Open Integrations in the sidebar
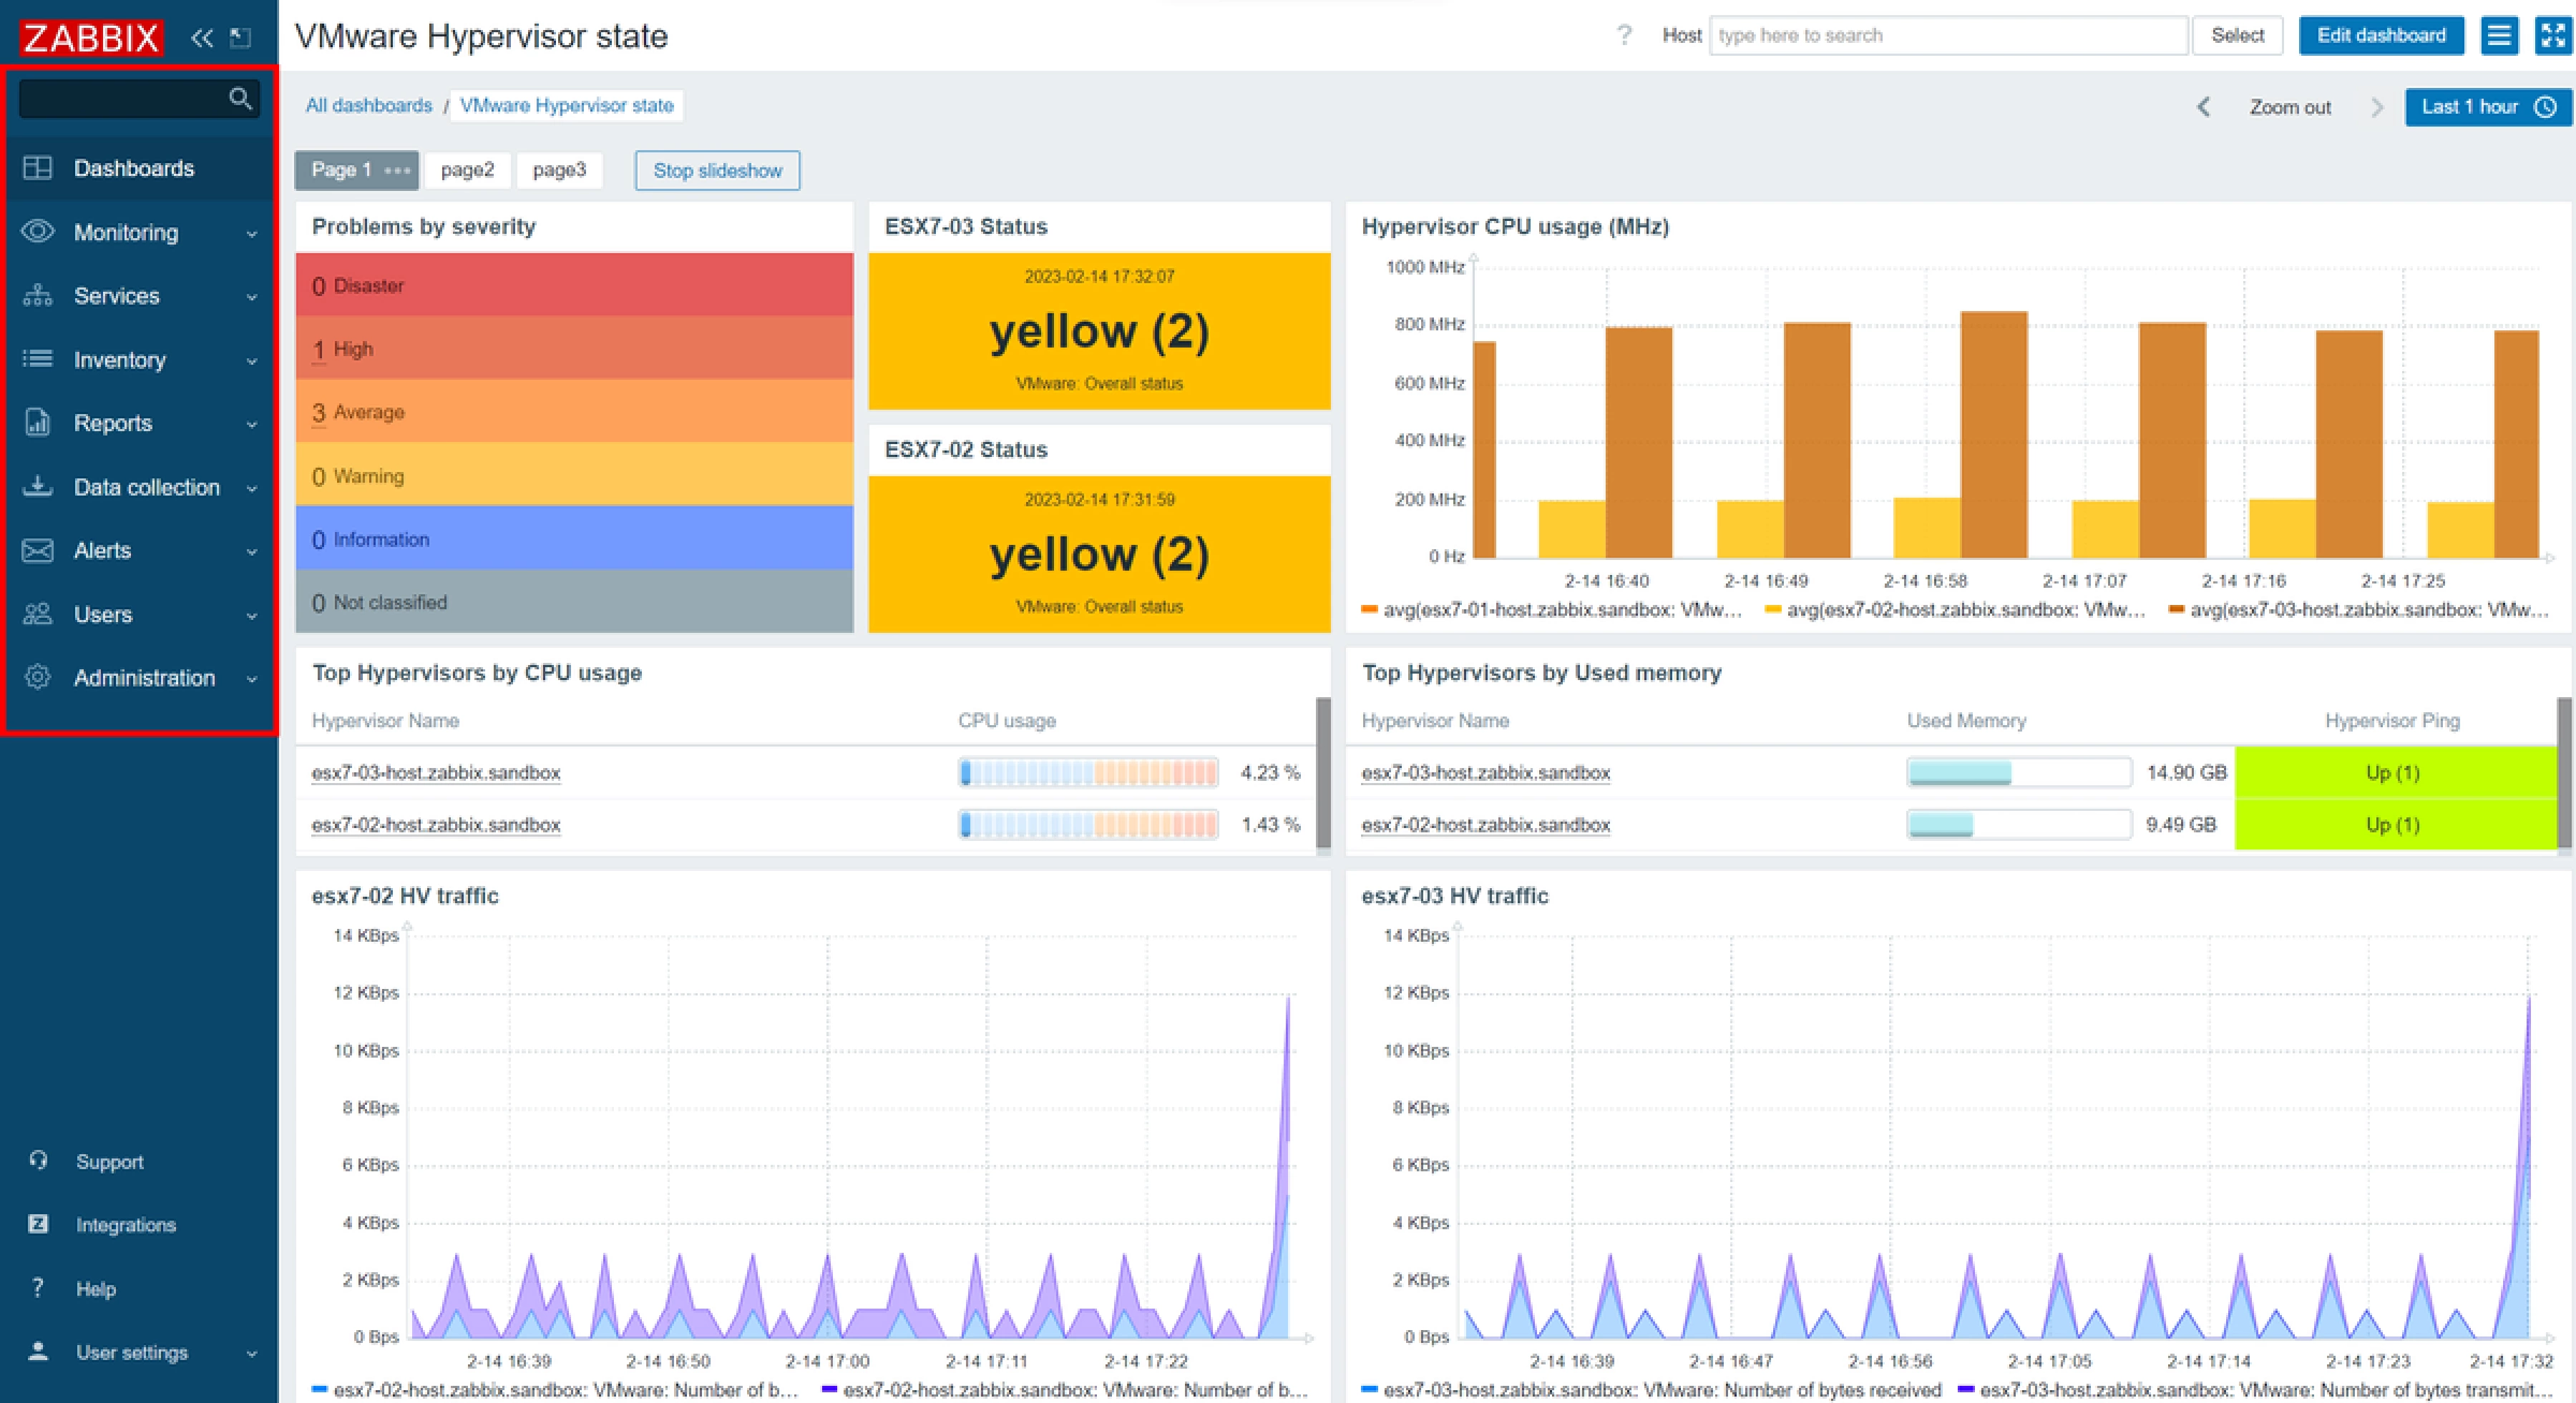The height and width of the screenshot is (1403, 2576). (125, 1225)
